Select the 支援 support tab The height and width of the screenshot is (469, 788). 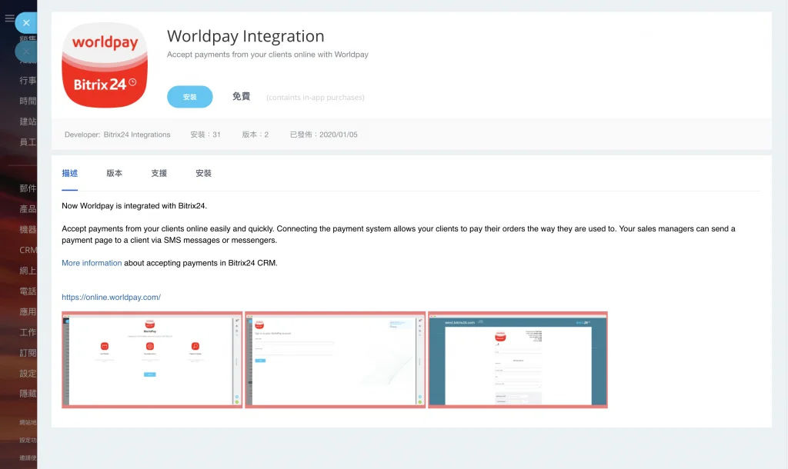pos(159,174)
